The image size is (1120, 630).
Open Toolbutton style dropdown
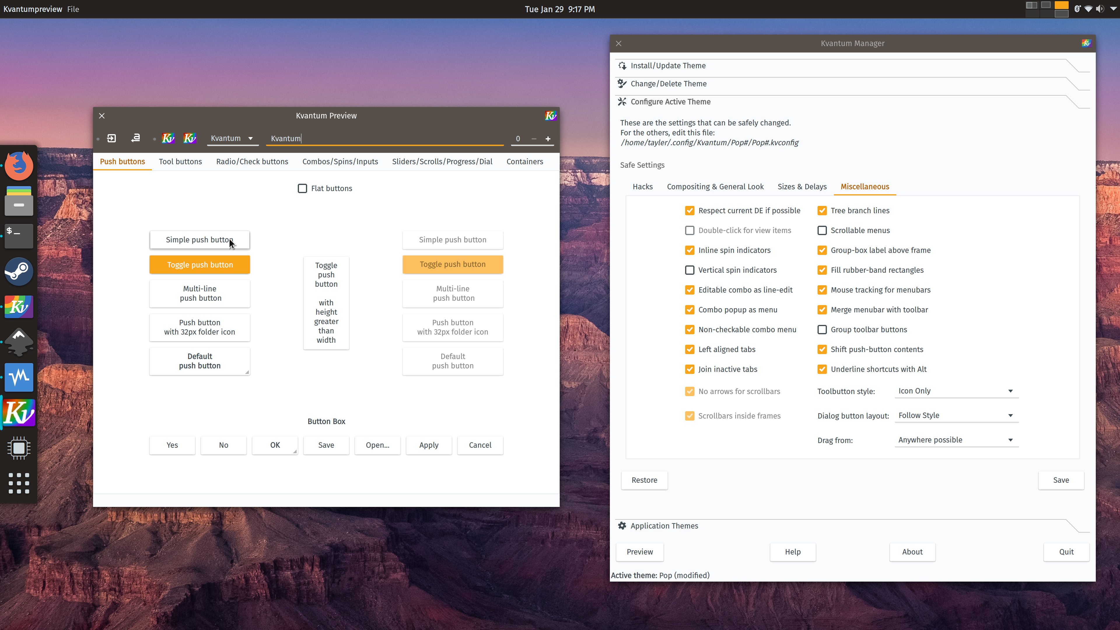coord(956,391)
